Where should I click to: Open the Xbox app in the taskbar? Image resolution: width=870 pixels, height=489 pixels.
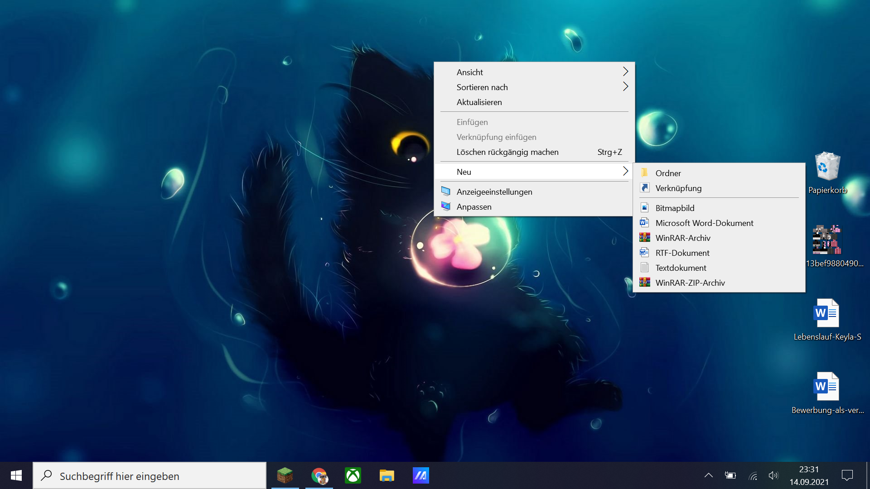pos(353,475)
